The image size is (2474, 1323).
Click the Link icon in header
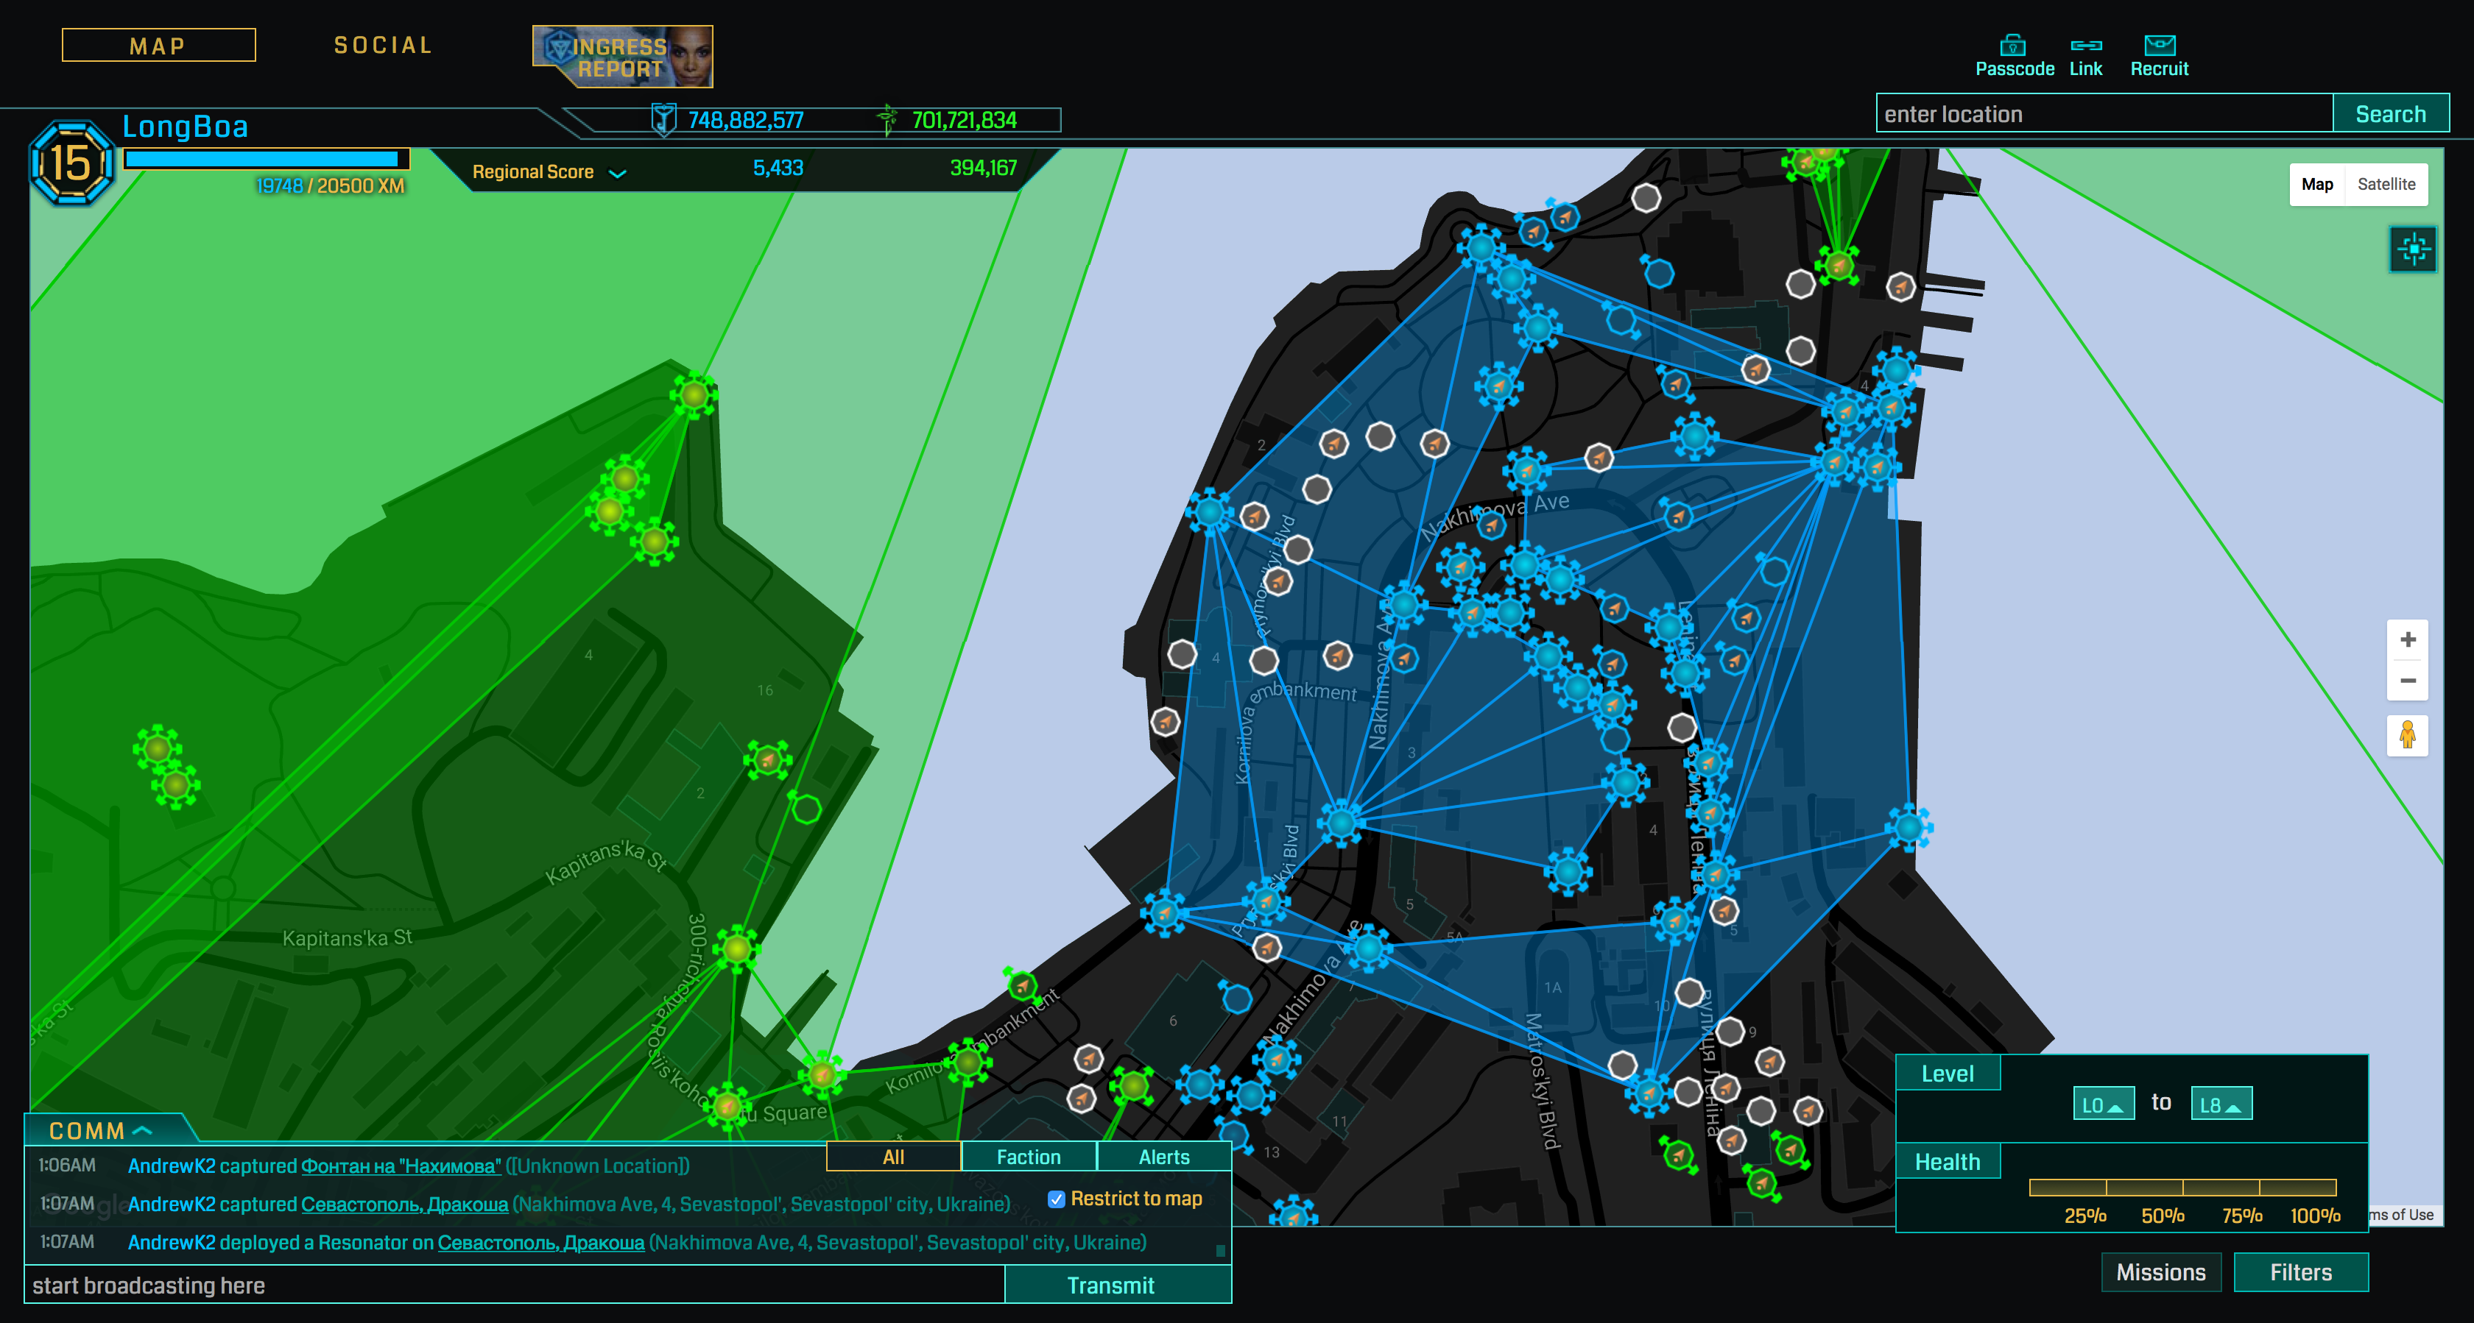click(2085, 46)
